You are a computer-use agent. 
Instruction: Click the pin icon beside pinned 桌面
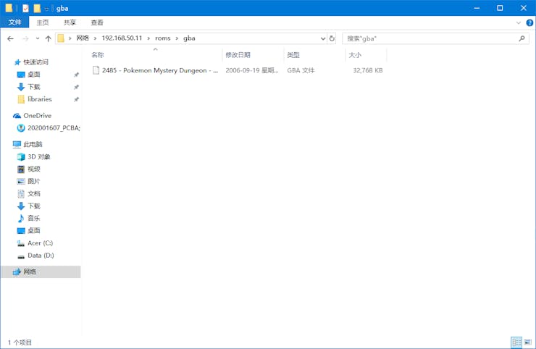click(76, 75)
